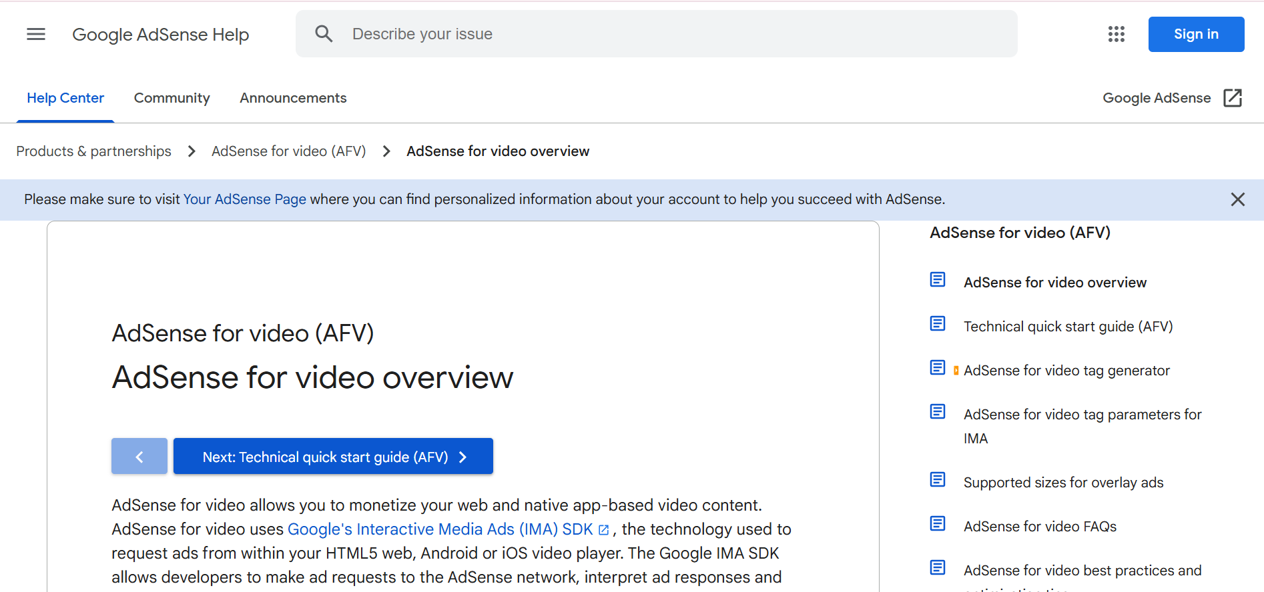Screen dimensions: 1264x592
Task: Open sidebar Technical quick start guide (AFV)
Action: (1068, 327)
